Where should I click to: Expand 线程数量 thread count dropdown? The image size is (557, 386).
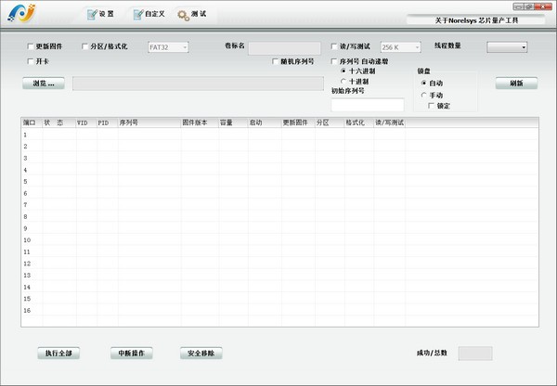507,47
